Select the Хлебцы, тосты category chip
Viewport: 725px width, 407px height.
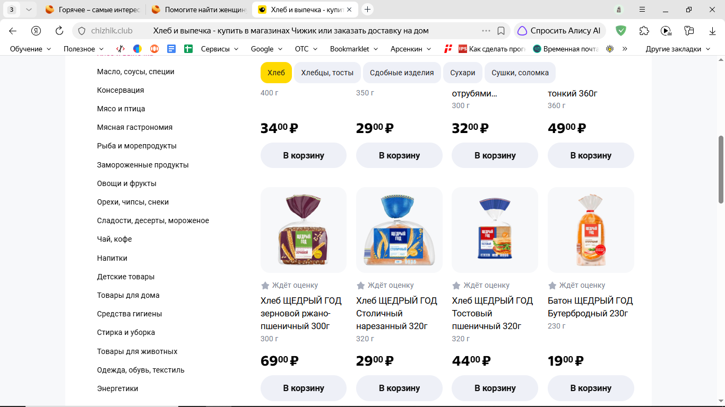[327, 73]
